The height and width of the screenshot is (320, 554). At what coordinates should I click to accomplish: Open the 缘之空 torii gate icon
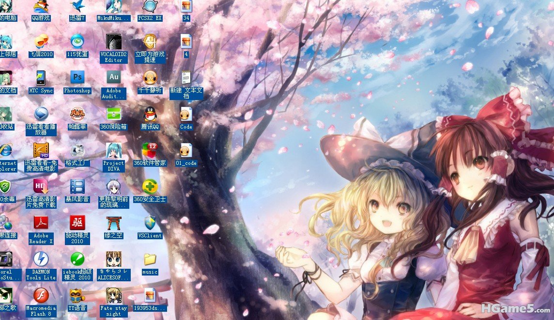pyautogui.click(x=114, y=223)
